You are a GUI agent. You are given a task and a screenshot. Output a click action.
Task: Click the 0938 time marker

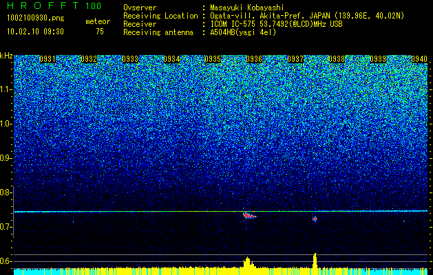click(x=337, y=59)
